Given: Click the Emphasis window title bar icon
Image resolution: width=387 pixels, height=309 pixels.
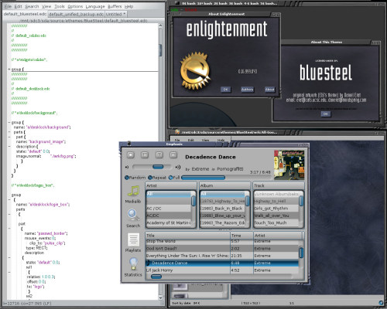Looking at the screenshot, I should point(129,144).
